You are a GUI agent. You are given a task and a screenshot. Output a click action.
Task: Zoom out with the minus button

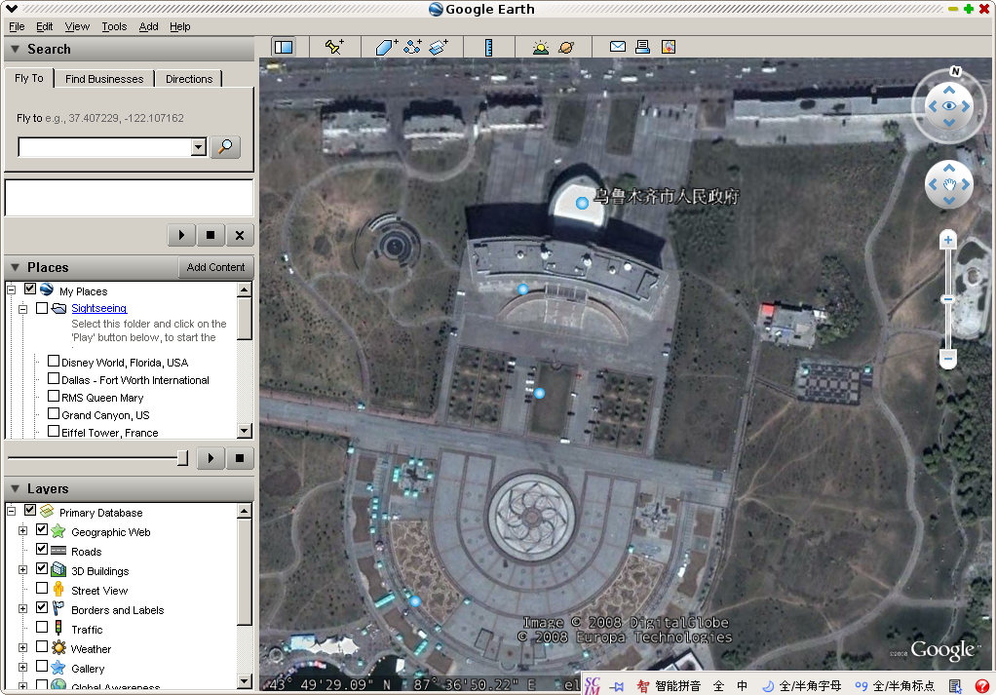[x=947, y=359]
